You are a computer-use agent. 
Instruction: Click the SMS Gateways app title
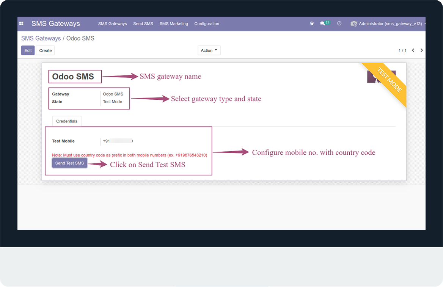pyautogui.click(x=56, y=24)
